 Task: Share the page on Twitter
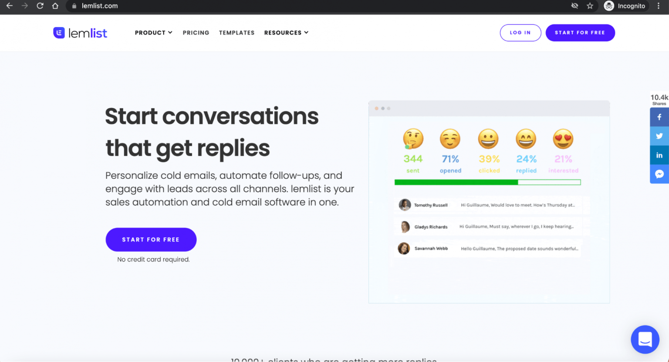point(659,136)
